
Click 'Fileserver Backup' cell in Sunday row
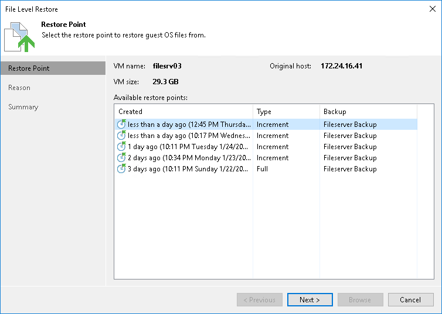click(350, 169)
